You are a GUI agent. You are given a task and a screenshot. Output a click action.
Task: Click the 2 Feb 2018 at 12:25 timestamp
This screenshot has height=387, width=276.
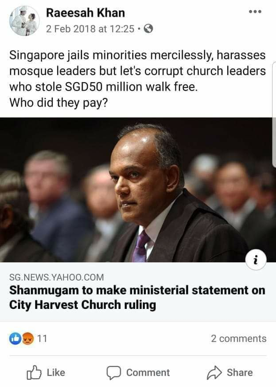pos(90,29)
